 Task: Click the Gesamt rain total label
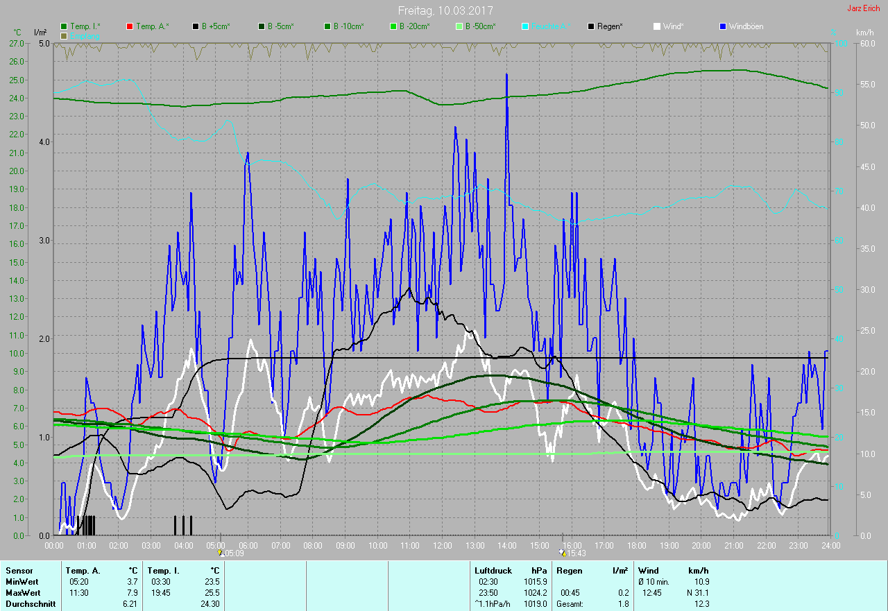tap(570, 604)
